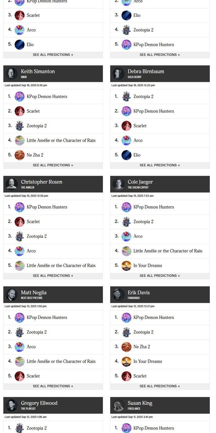Click Zootopia 2 title in Debra Birnbaum's list
216x433 pixels.
coord(143,96)
